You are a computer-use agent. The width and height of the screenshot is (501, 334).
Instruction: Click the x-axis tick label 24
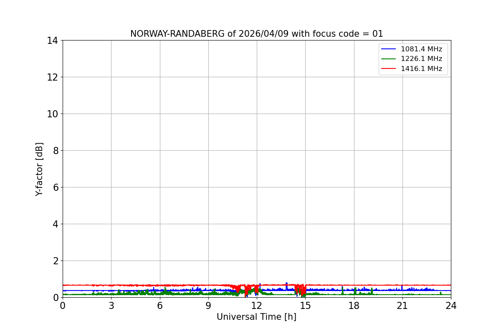coord(451,306)
